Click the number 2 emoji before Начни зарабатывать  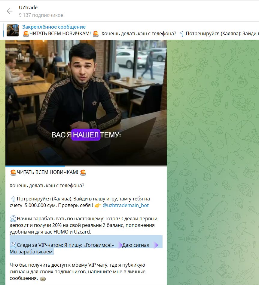click(13, 219)
